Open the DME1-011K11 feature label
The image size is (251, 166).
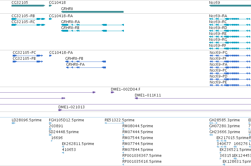148,95
